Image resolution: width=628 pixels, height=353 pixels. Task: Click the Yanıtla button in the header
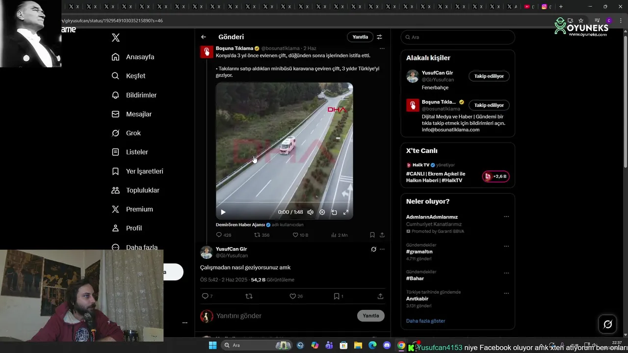[x=360, y=37]
